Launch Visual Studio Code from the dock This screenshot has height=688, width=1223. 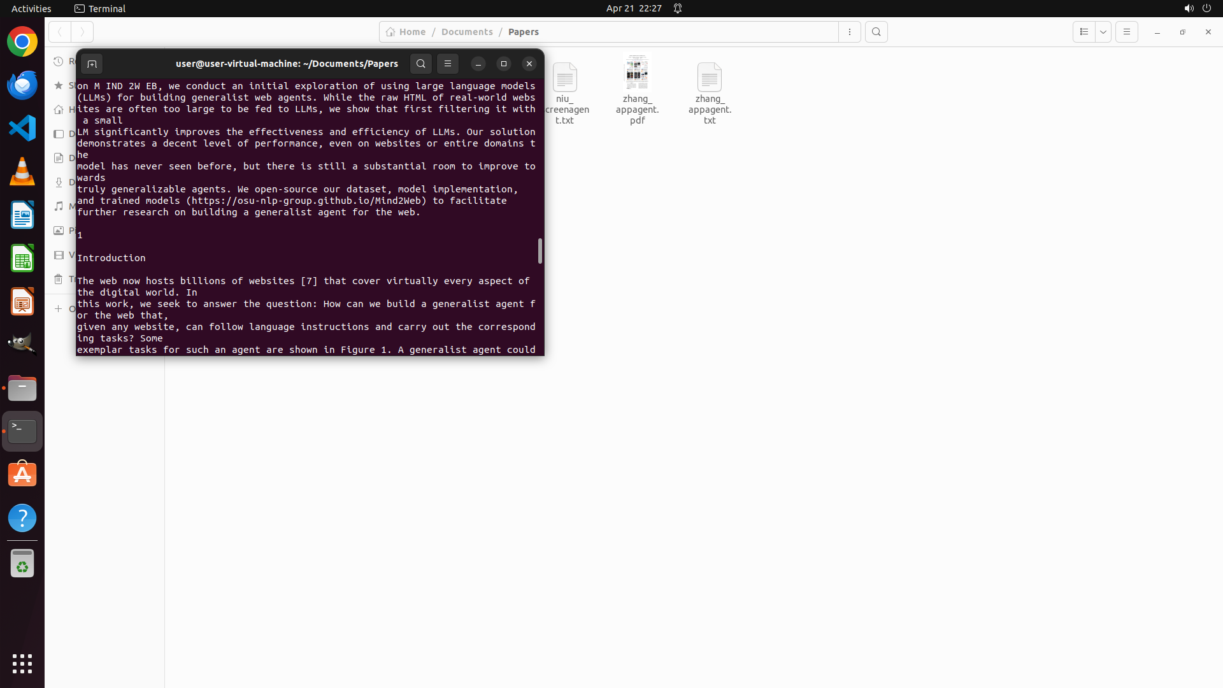click(22, 128)
